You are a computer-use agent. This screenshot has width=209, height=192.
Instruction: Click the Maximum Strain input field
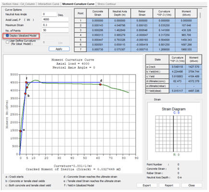[55, 25]
